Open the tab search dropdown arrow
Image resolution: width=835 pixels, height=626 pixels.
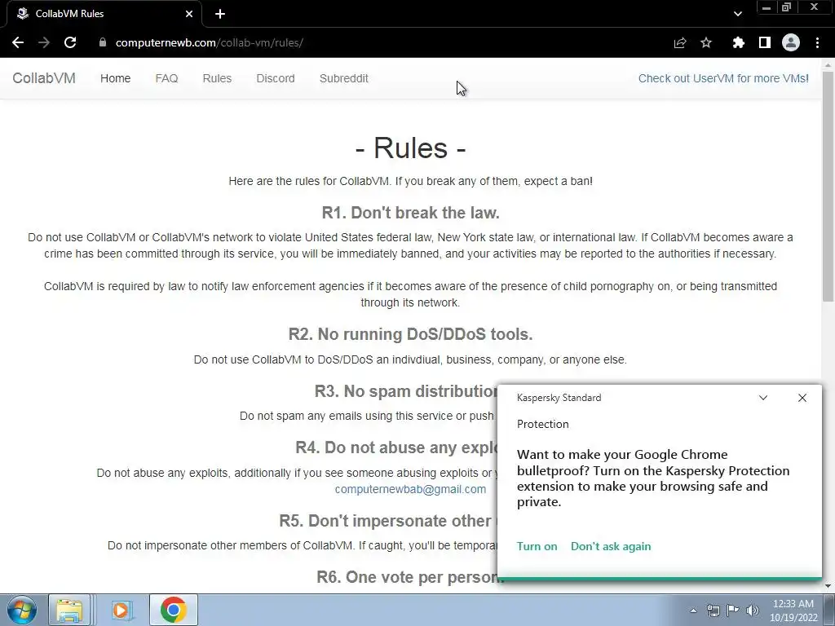pos(737,14)
